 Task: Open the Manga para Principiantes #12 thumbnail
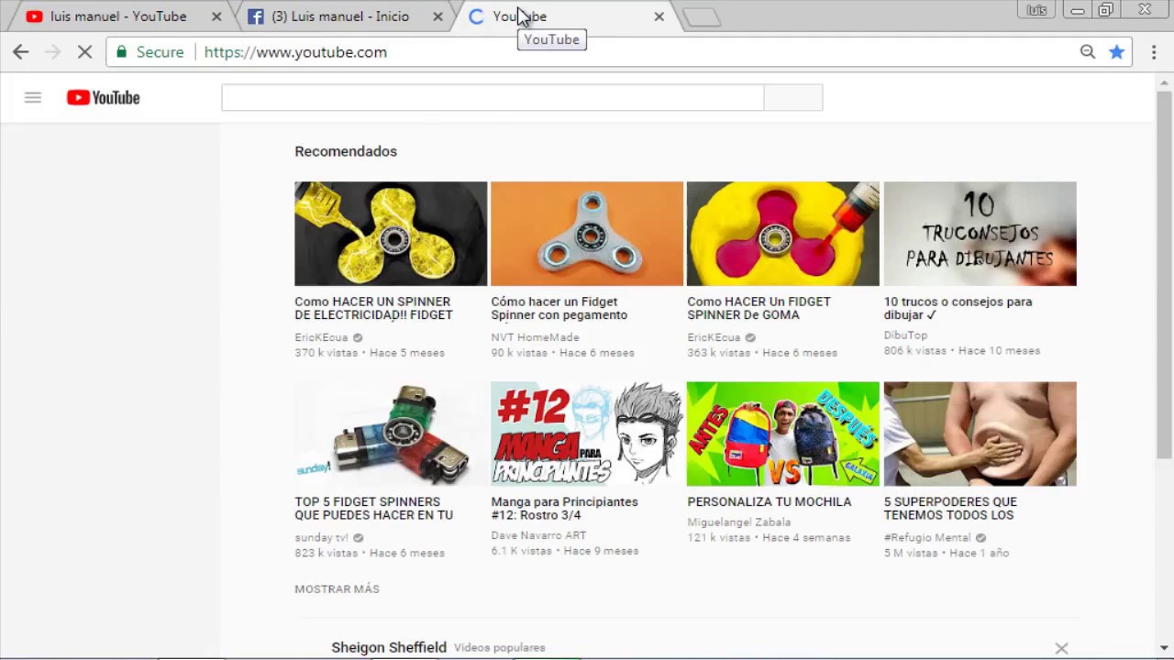click(x=587, y=434)
